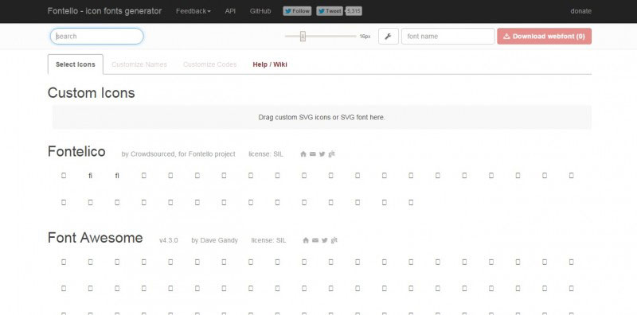Click Font Awesome's email envelope icon
Screen dimensions: 637x315
click(x=315, y=240)
